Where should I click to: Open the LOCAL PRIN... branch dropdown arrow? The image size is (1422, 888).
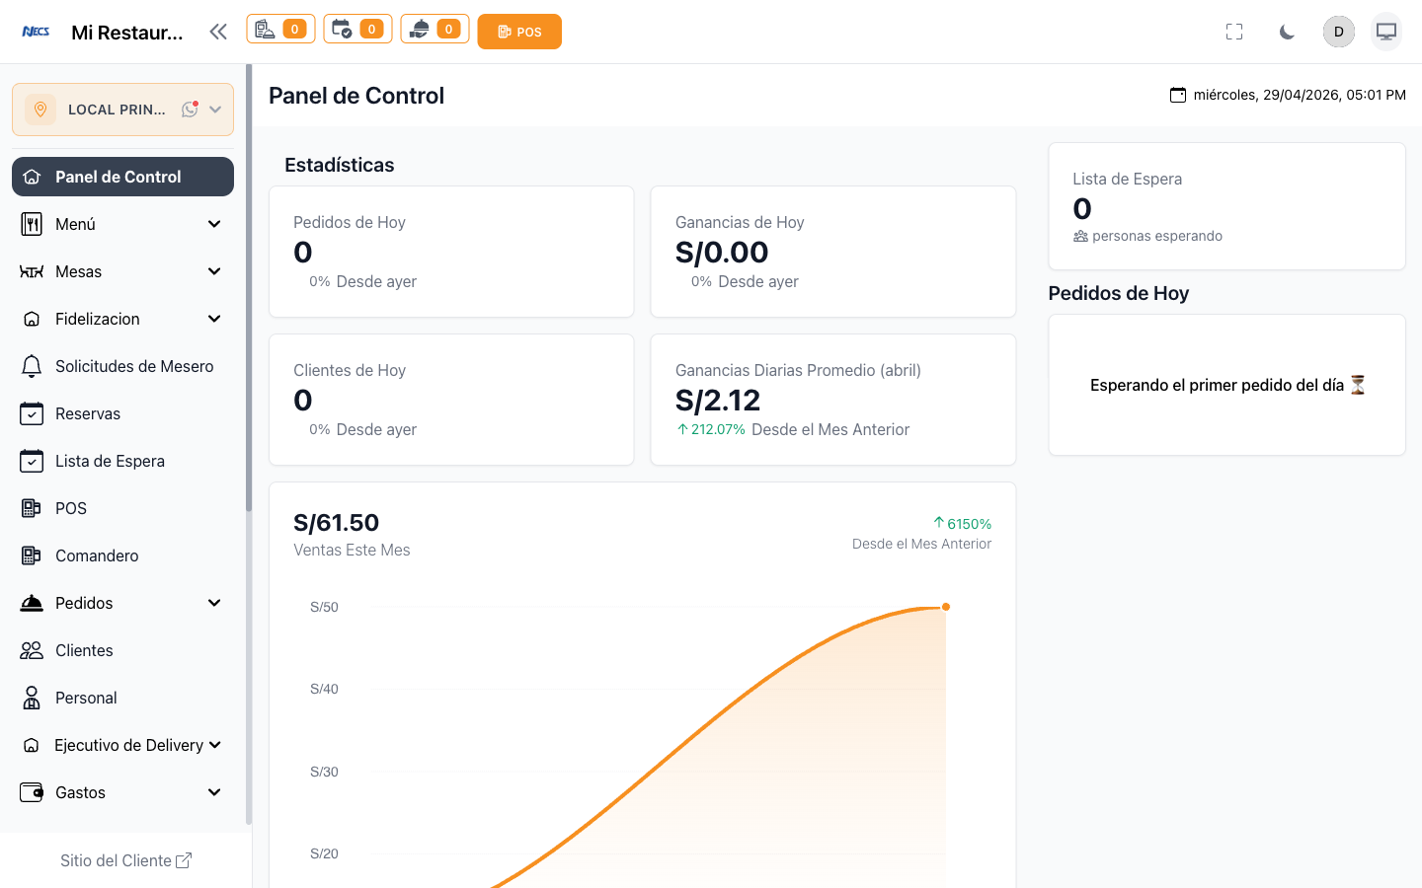pyautogui.click(x=215, y=110)
